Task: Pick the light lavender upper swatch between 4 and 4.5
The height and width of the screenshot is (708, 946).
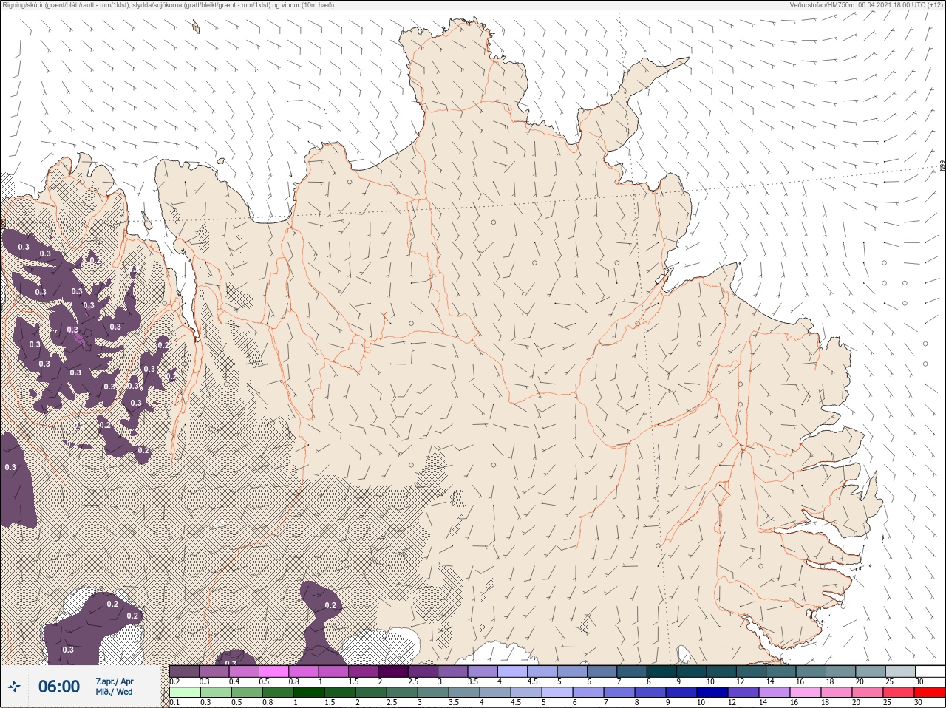Action: (x=513, y=671)
